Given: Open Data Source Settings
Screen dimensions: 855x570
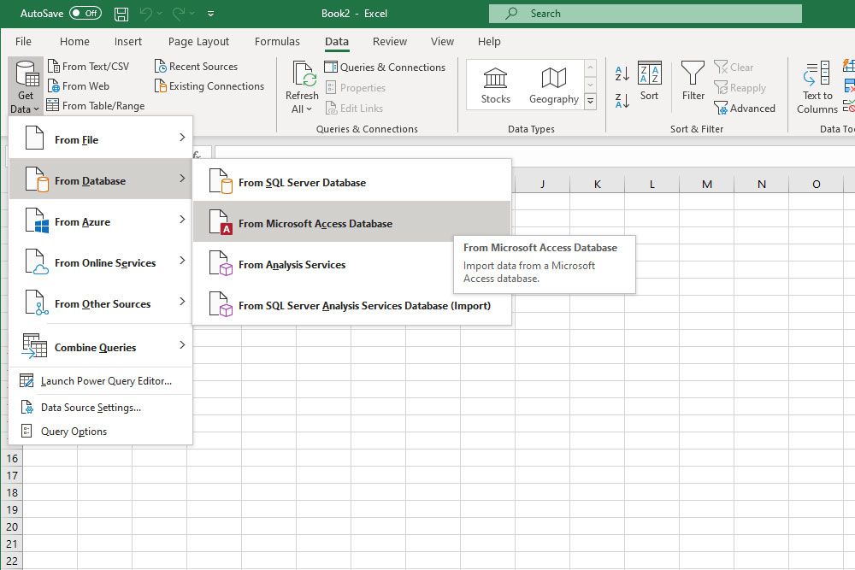Looking at the screenshot, I should [101, 407].
